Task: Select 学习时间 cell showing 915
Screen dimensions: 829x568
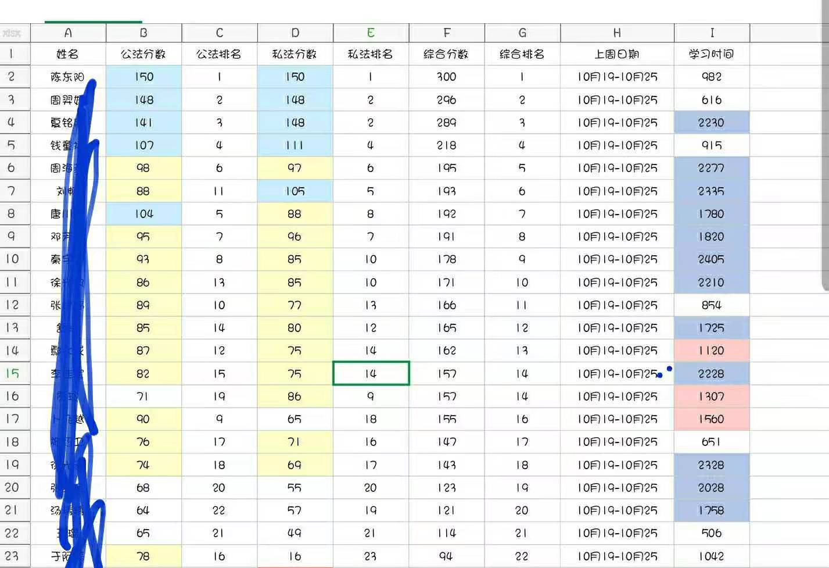Action: tap(712, 145)
